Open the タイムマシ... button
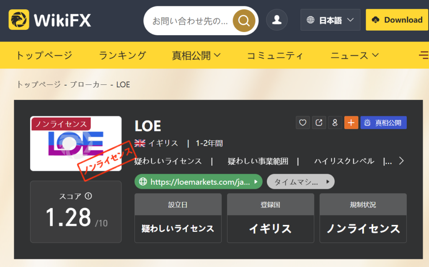 click(300, 182)
